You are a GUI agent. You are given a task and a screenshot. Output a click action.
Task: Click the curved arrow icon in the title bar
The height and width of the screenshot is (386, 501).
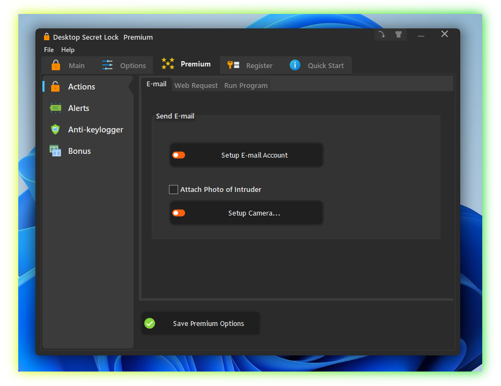coord(381,34)
